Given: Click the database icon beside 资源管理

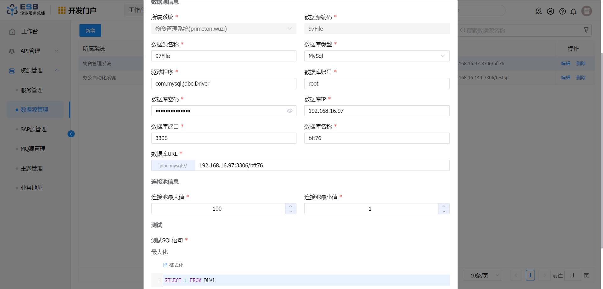Looking at the screenshot, I should pyautogui.click(x=12, y=71).
